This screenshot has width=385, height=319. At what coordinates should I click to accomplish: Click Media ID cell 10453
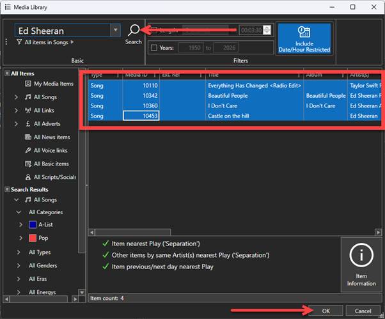141,116
